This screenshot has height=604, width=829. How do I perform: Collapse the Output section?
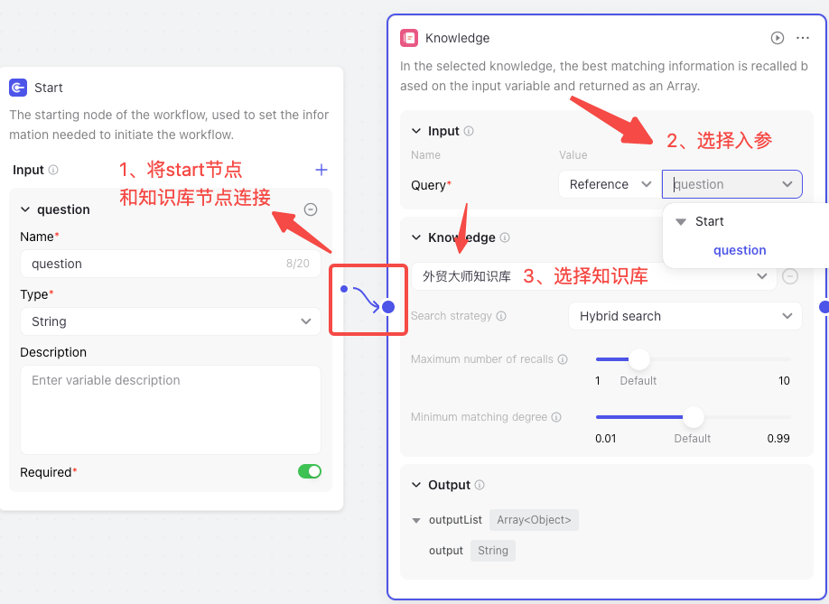[x=416, y=485]
